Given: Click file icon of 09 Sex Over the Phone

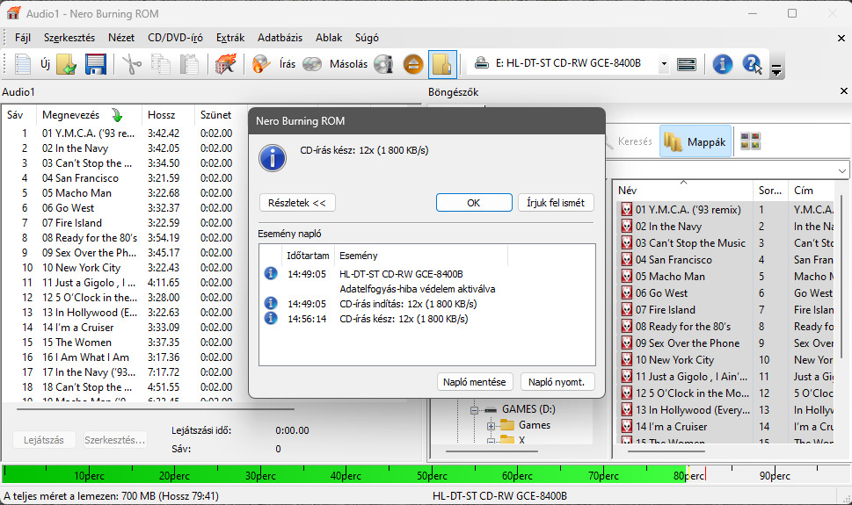Looking at the screenshot, I should coord(627,343).
